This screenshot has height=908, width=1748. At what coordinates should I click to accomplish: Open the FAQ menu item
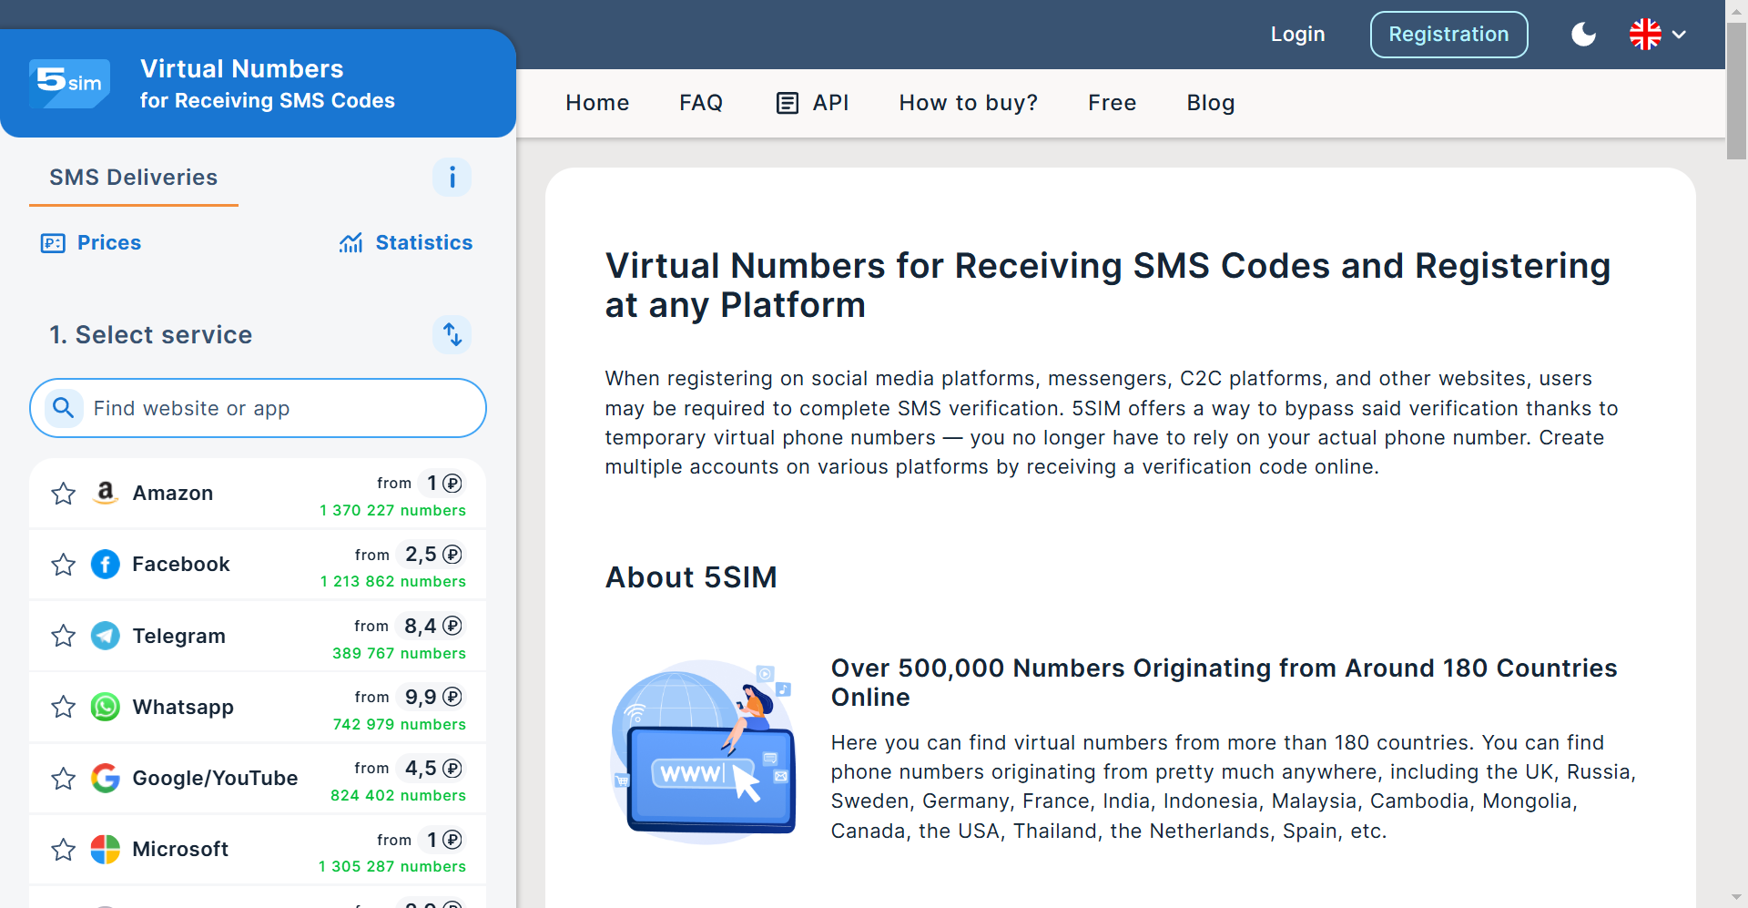(700, 103)
